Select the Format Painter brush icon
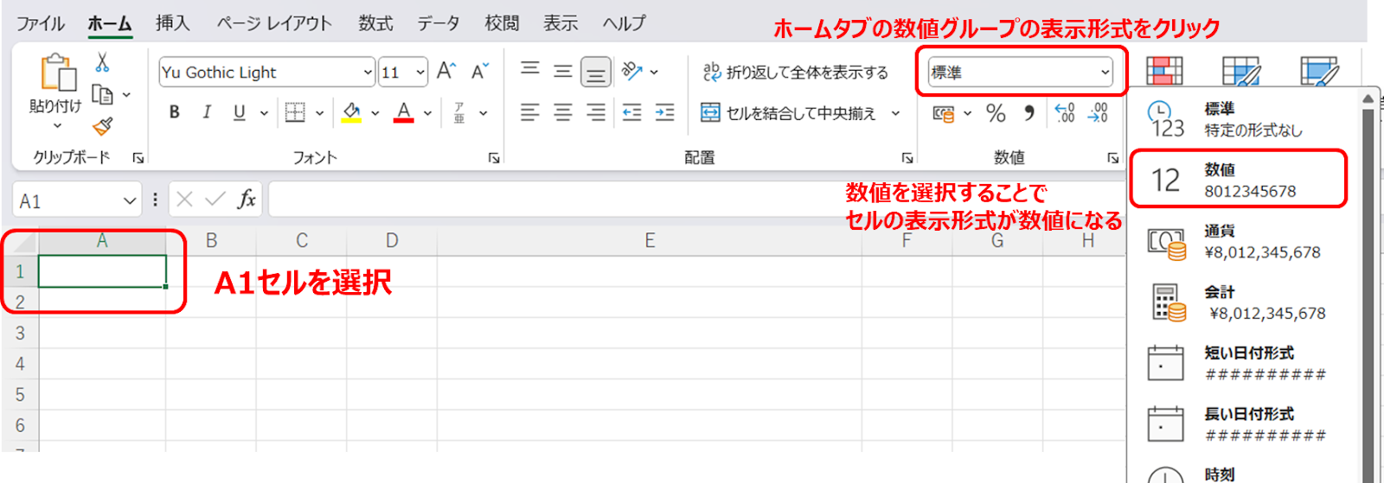Image resolution: width=1384 pixels, height=483 pixels. click(x=103, y=126)
